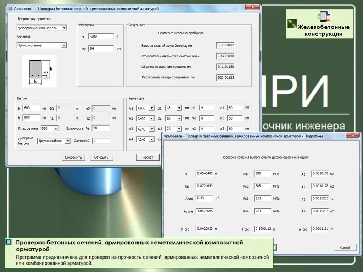Click the rectangular cross-section diagram
This screenshot has height=272, width=363.
point(39,71)
